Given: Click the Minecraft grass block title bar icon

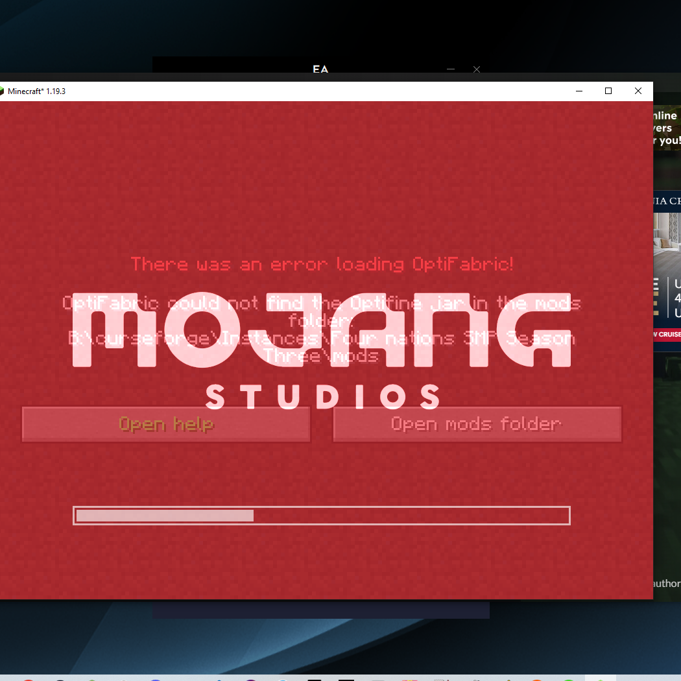Looking at the screenshot, I should [x=2, y=91].
